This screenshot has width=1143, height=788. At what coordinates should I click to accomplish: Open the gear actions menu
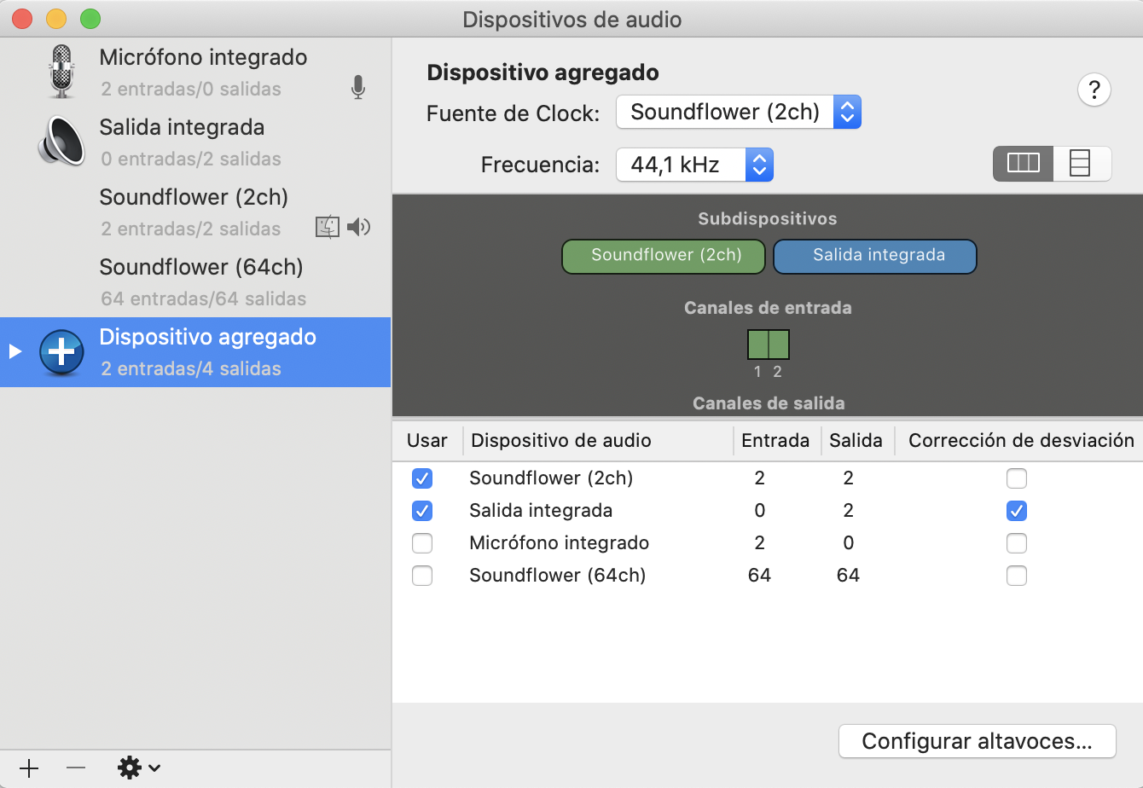(138, 768)
